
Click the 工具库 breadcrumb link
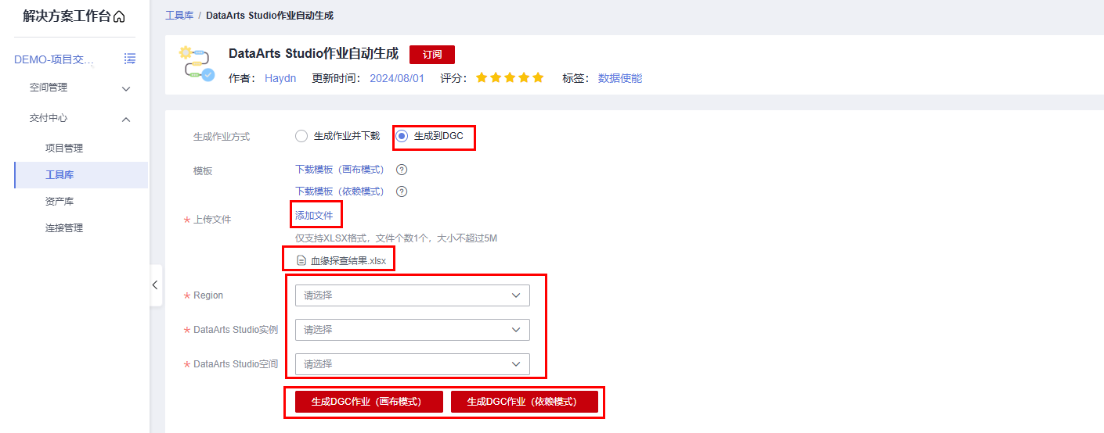click(179, 16)
